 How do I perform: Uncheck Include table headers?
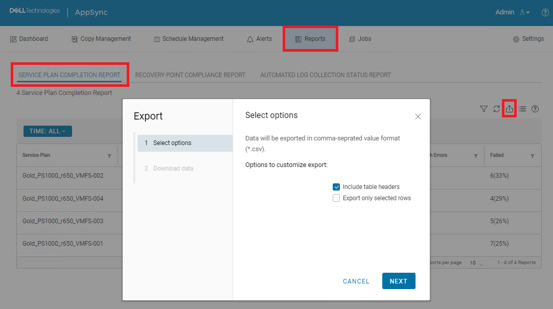[x=336, y=186]
